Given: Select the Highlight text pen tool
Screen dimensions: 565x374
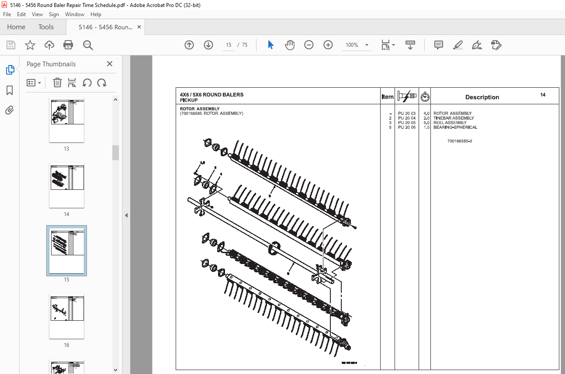Looking at the screenshot, I should pos(458,45).
